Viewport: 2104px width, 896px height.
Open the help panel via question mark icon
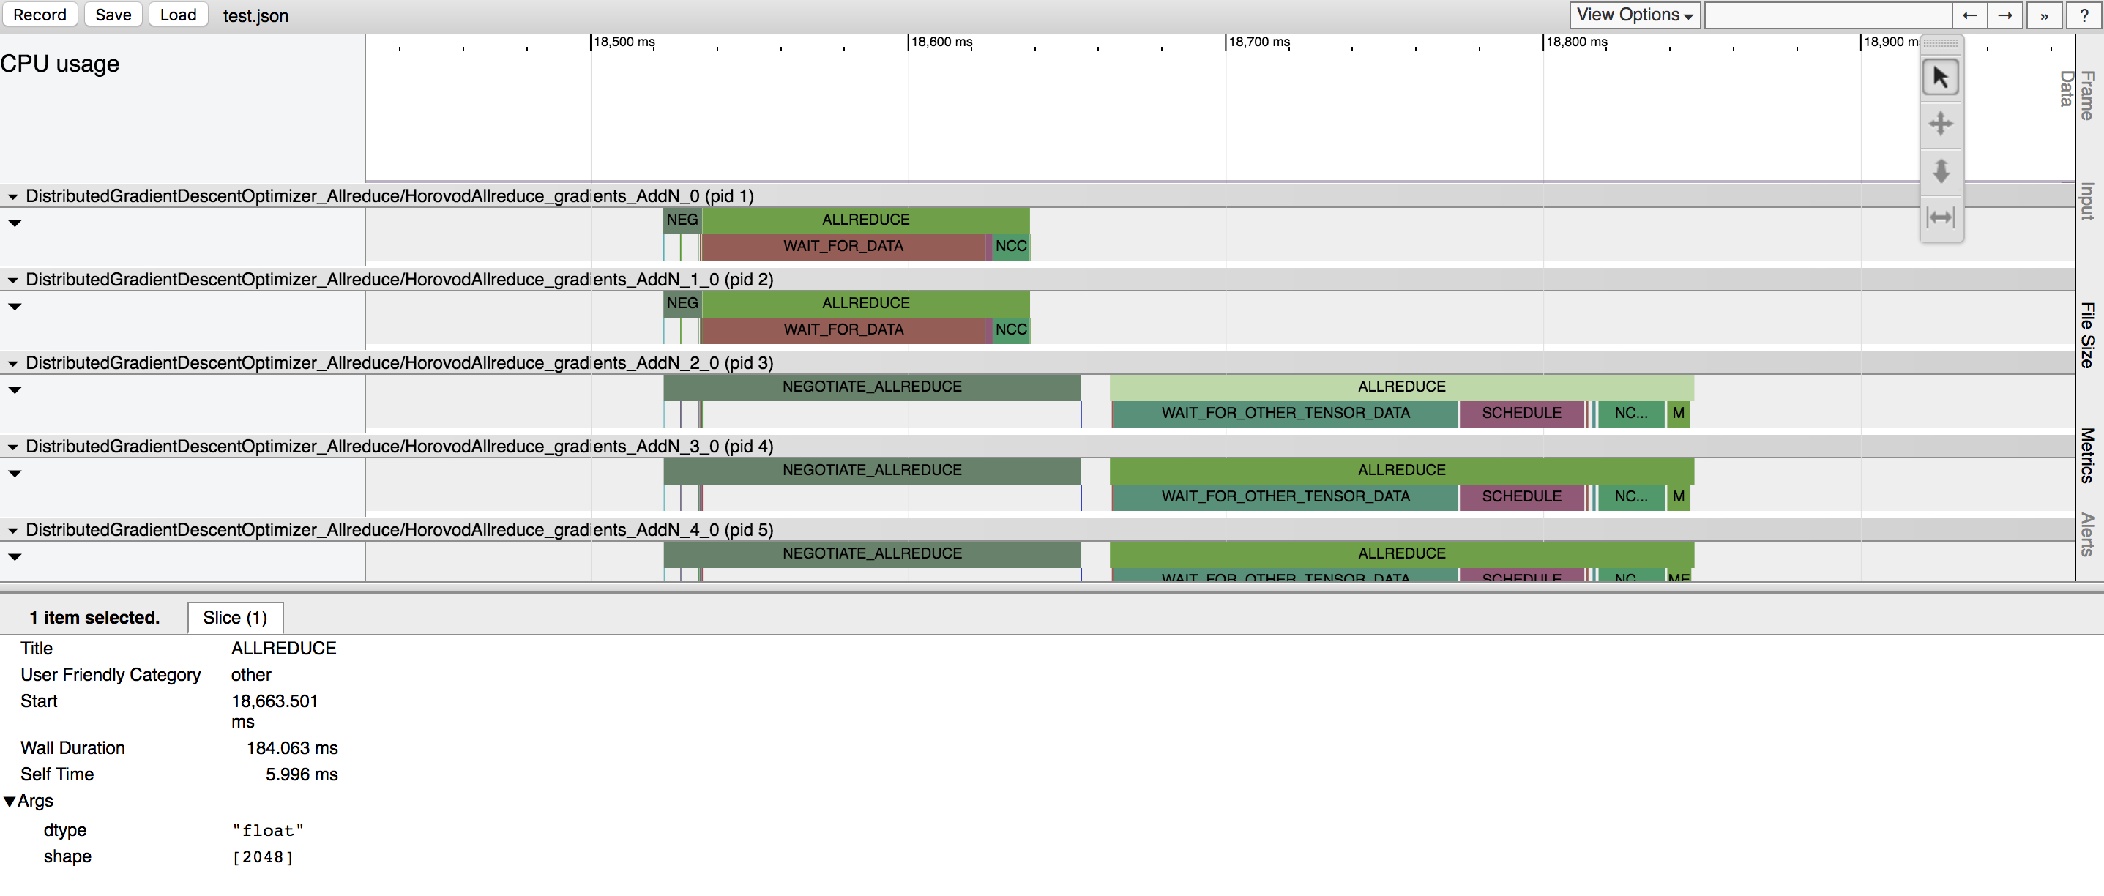2084,15
